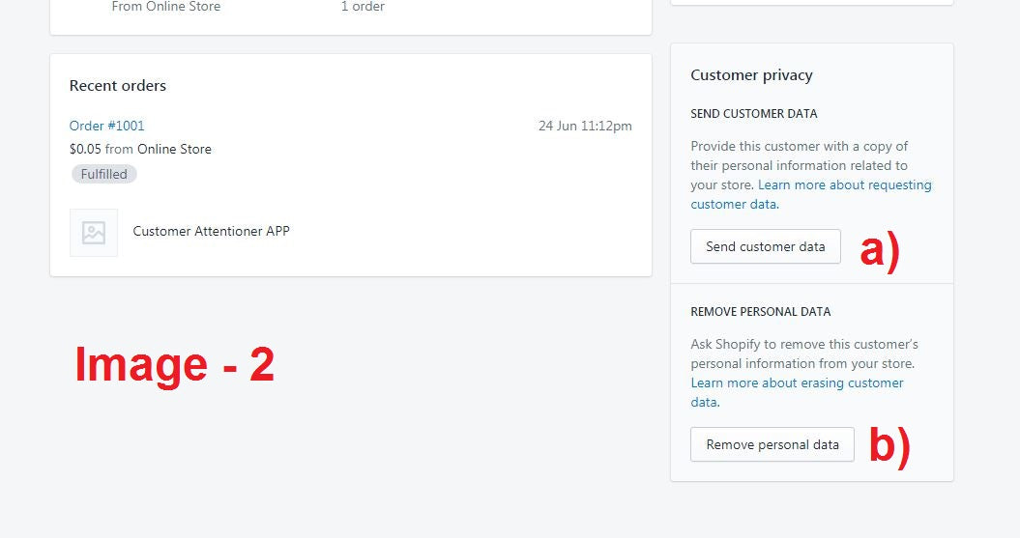
Task: Click the red Image - 2 caption
Action: pos(175,364)
